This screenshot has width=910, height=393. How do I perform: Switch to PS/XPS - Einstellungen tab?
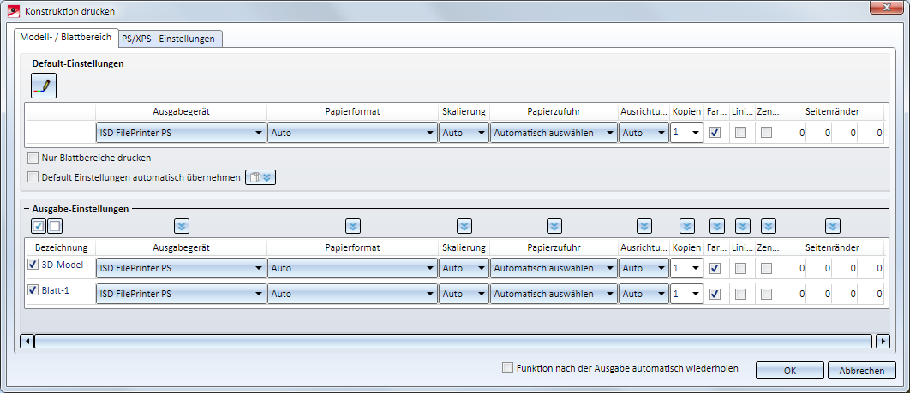point(171,39)
